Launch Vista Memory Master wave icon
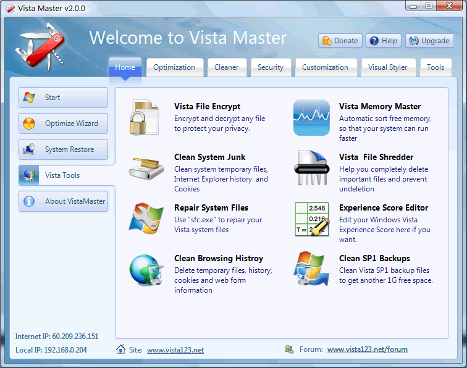The image size is (467, 368). click(x=311, y=117)
